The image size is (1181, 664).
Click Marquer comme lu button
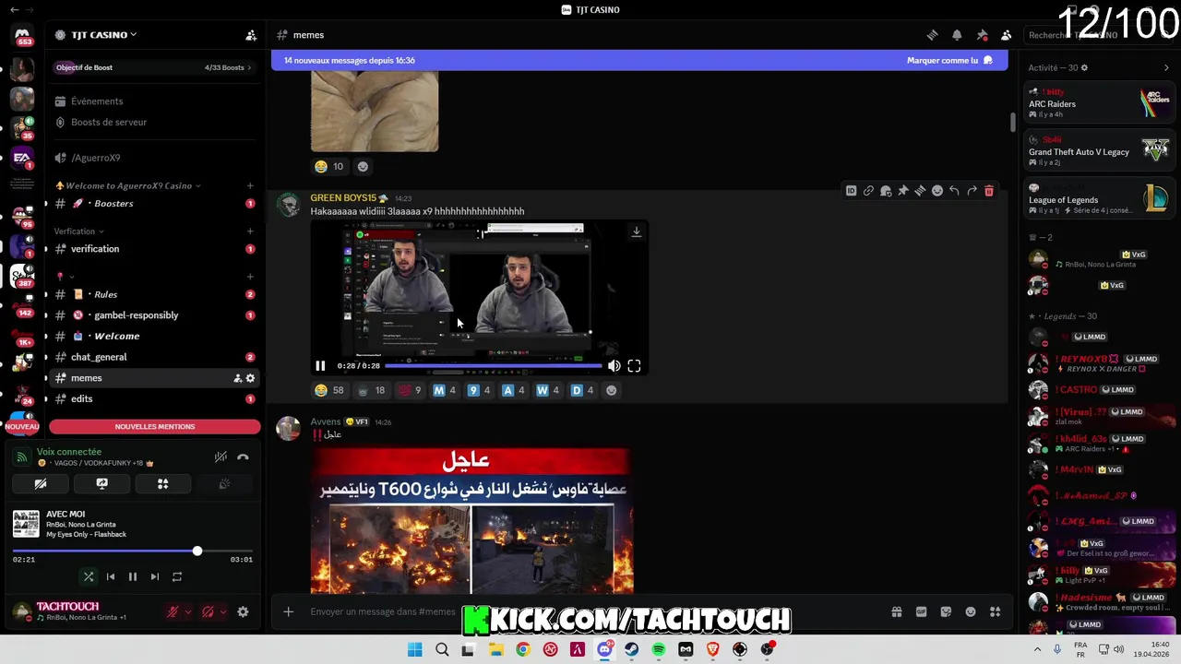(x=949, y=60)
